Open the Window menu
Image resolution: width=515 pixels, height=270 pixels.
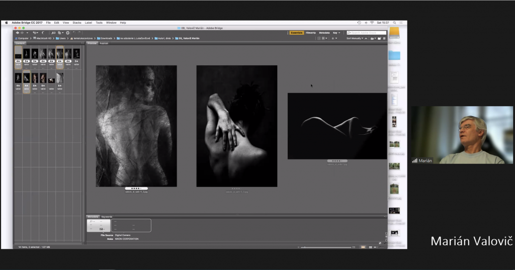pos(111,23)
